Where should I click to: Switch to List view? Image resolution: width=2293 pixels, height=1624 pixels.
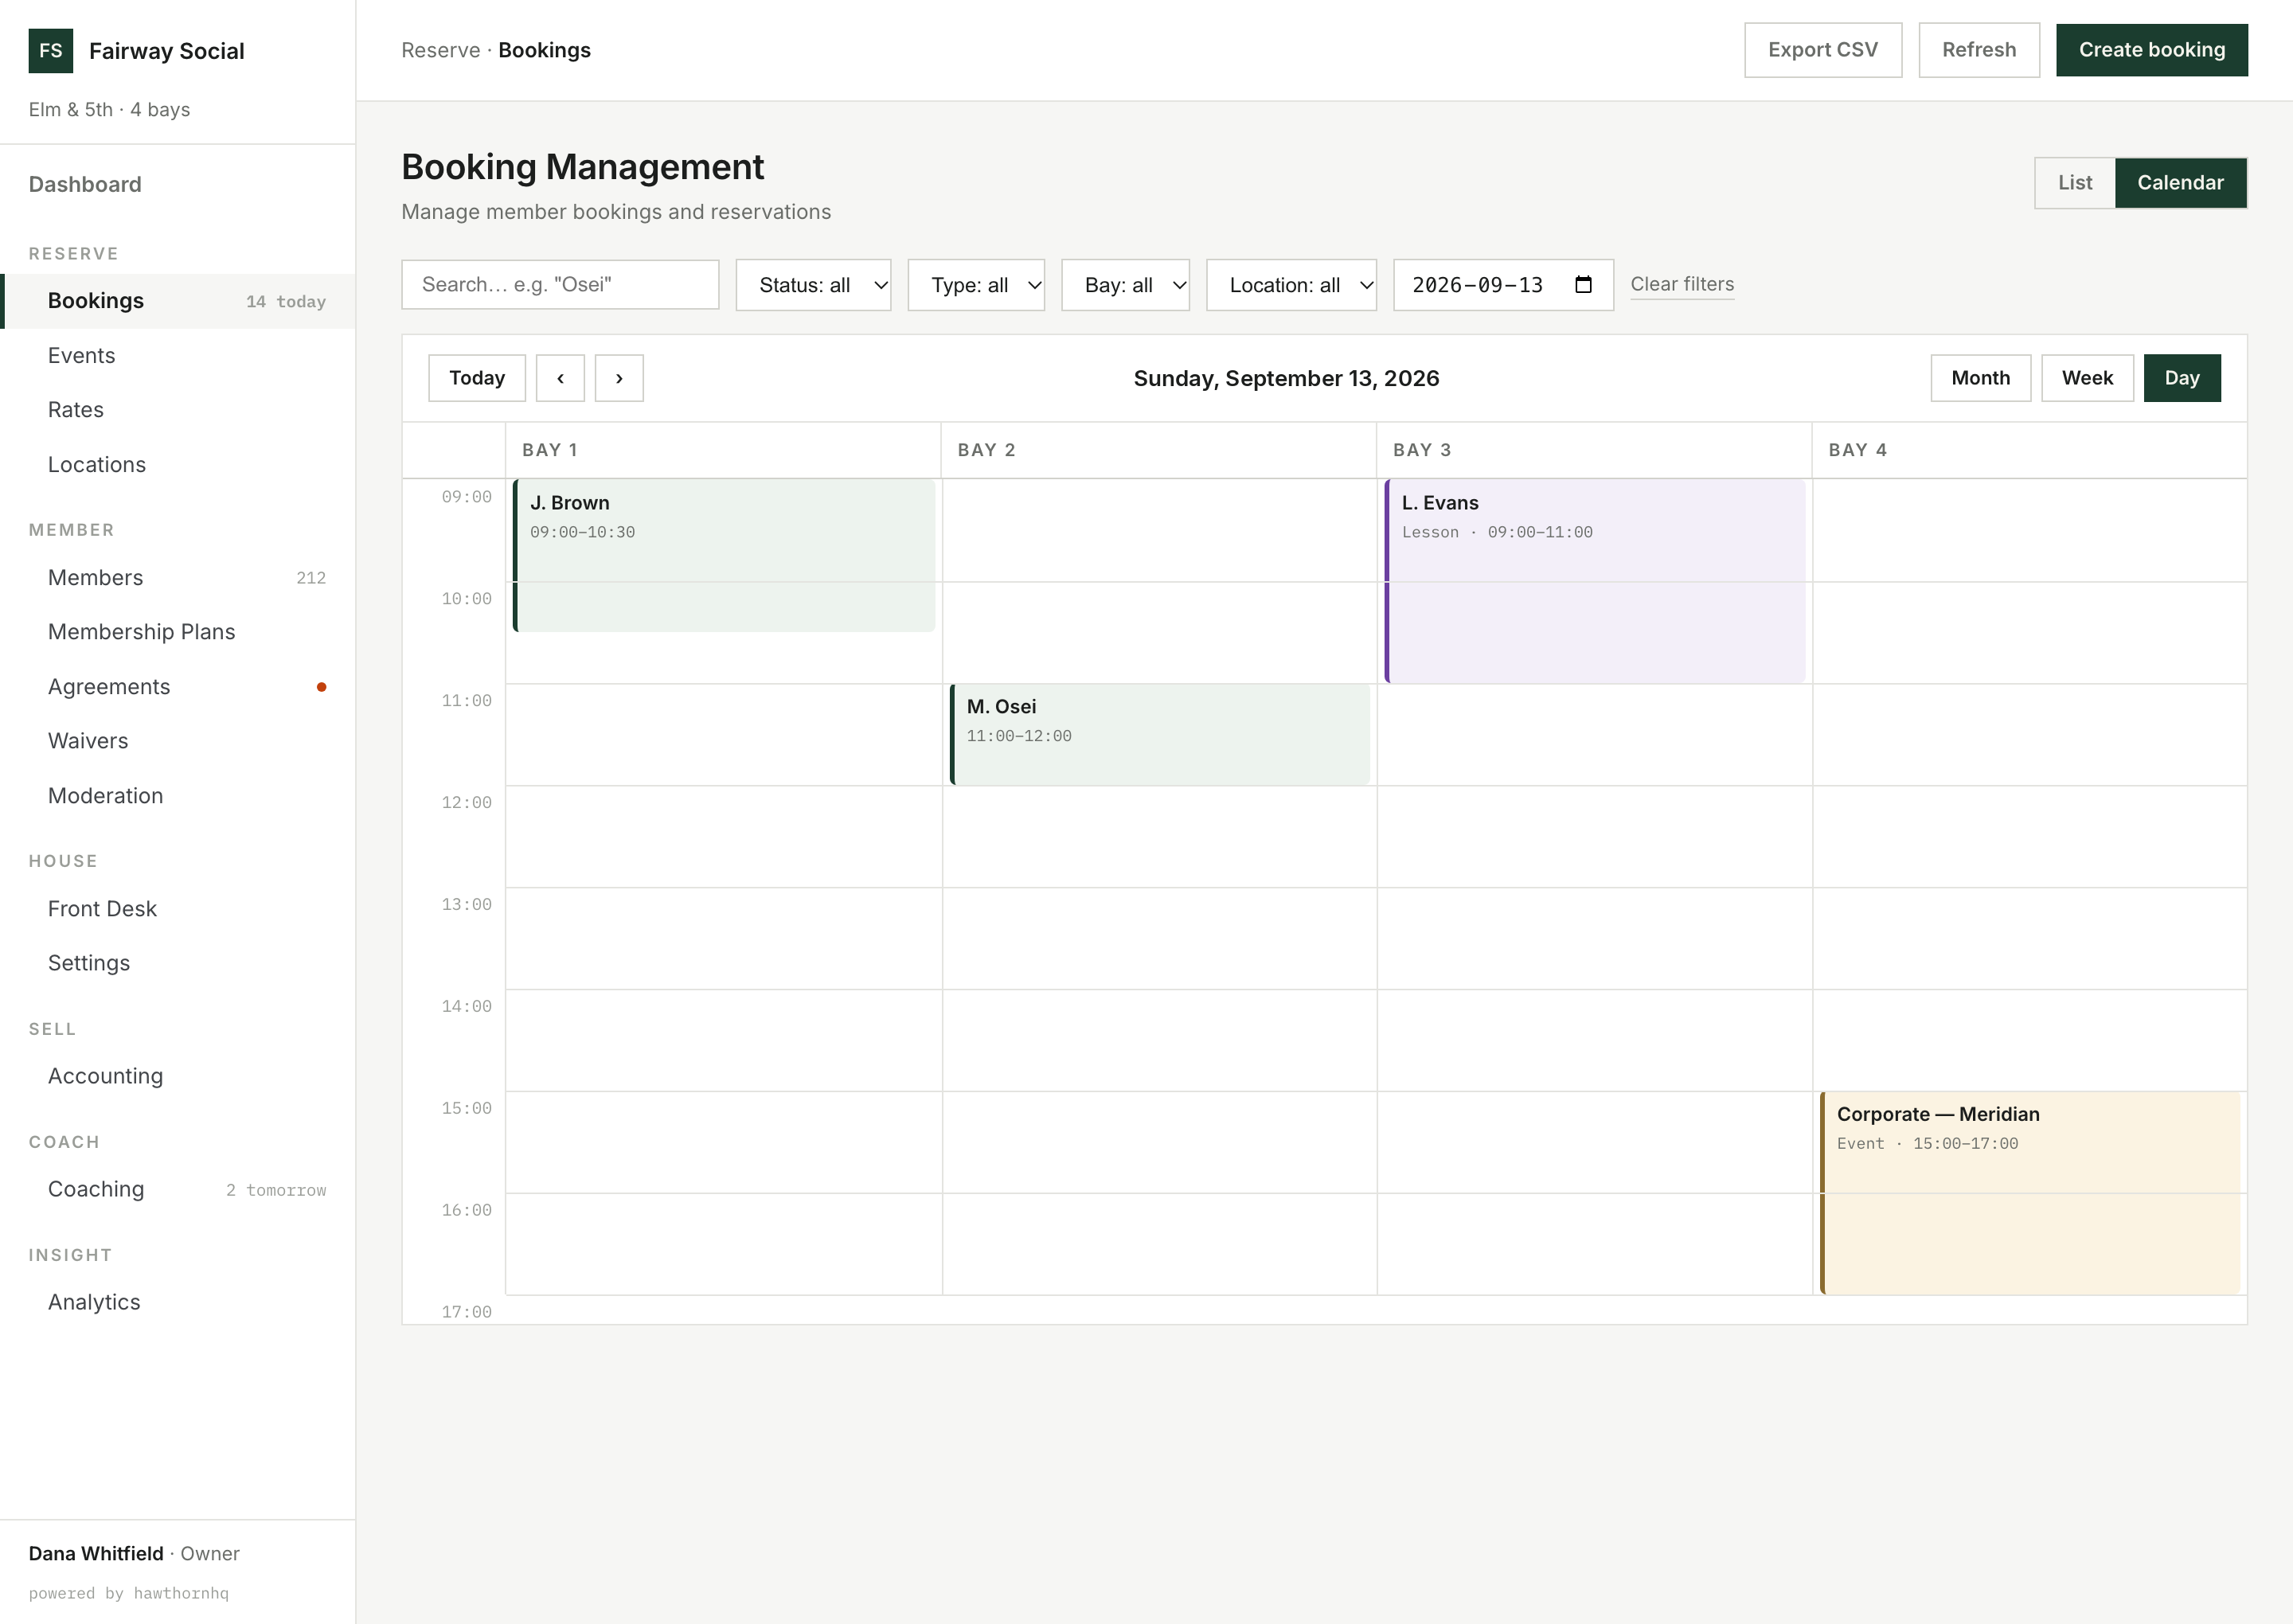pyautogui.click(x=2074, y=183)
